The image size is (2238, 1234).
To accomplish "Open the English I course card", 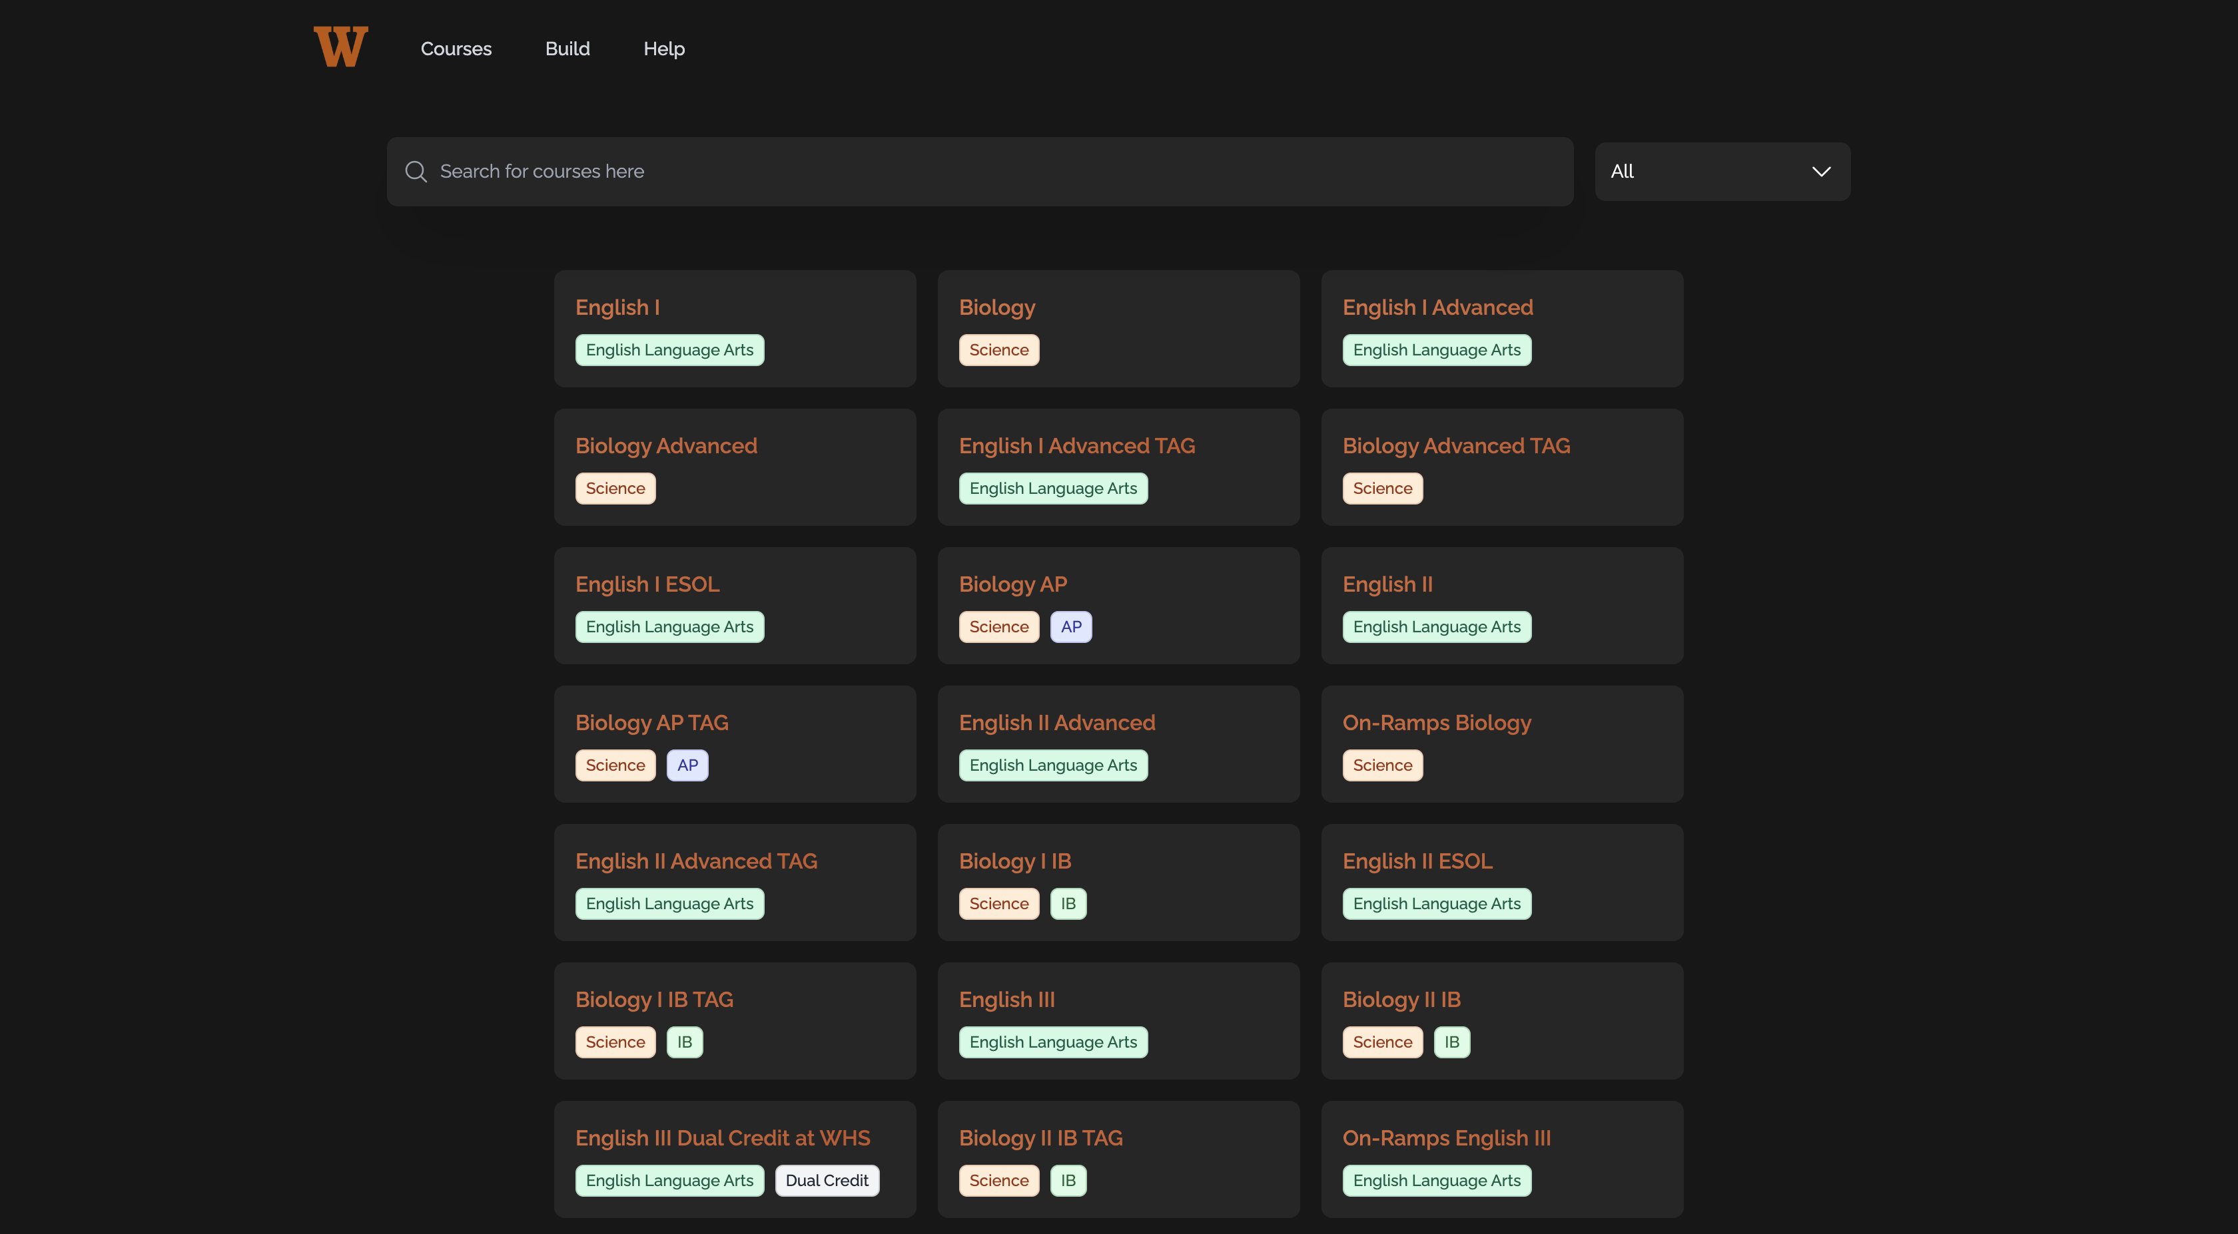I will [617, 308].
